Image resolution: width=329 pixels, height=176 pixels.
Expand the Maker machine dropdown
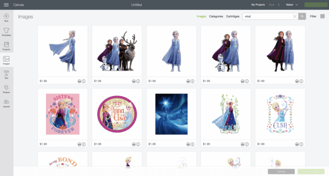[292, 5]
